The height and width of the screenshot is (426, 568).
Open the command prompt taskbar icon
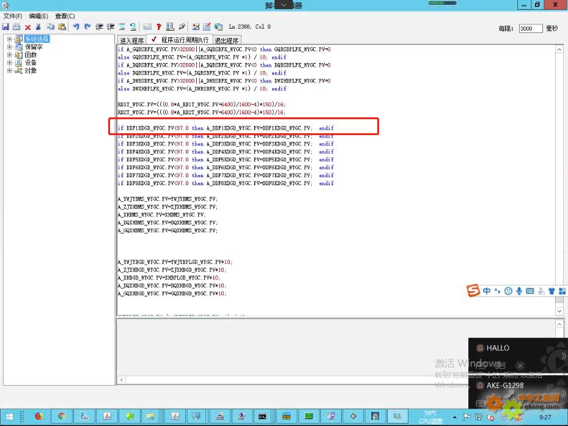click(x=262, y=417)
